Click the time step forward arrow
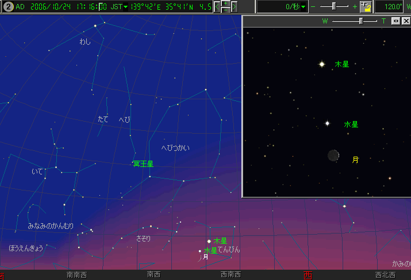The height and width of the screenshot is (280, 411). [x=235, y=7]
